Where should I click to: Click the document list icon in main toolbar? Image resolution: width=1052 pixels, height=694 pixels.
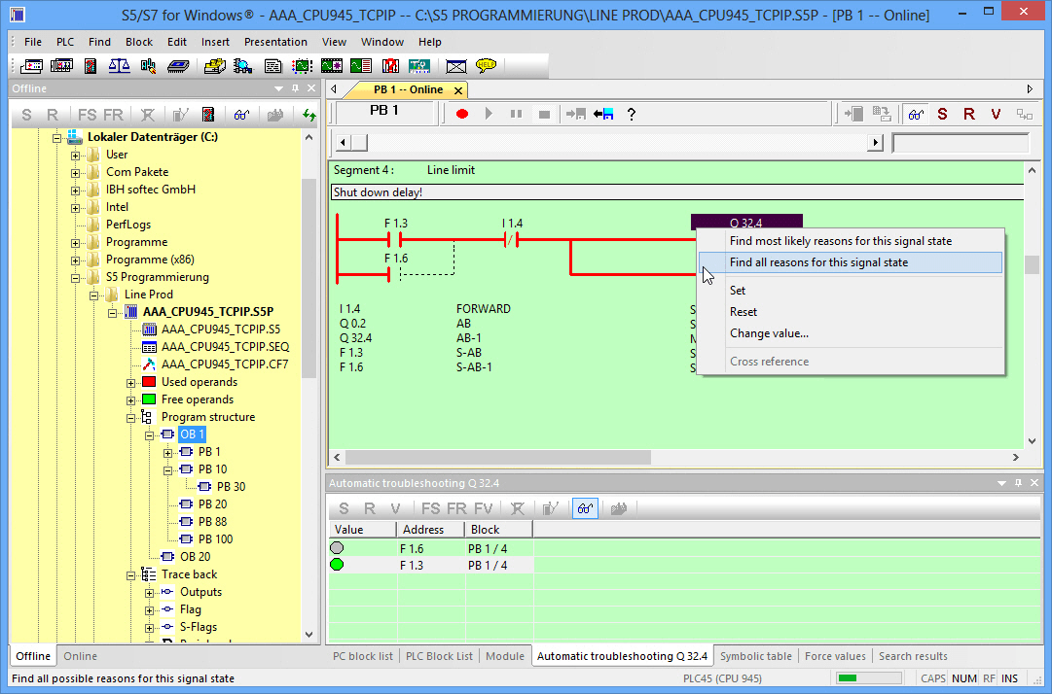click(272, 66)
